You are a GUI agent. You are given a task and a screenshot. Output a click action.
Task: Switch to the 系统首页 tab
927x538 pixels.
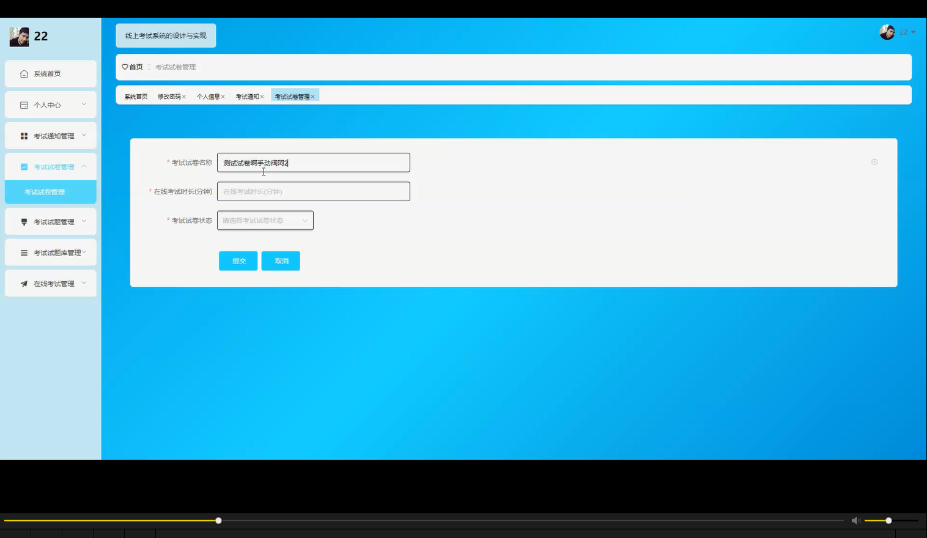click(136, 97)
